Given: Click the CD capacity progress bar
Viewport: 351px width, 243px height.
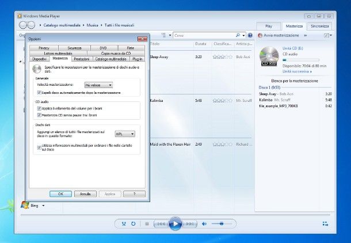Looking at the screenshot, I should coord(300,60).
